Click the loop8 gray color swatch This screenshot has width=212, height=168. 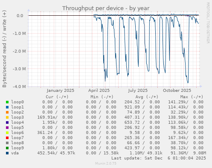(7, 143)
